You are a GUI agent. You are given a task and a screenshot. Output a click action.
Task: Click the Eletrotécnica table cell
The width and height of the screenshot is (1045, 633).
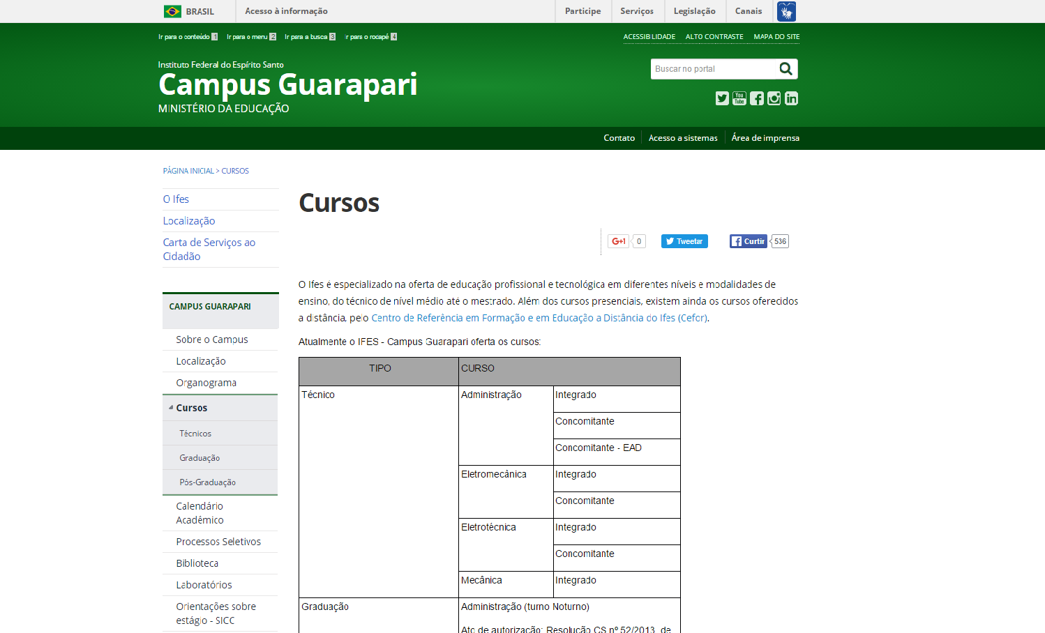(x=506, y=544)
